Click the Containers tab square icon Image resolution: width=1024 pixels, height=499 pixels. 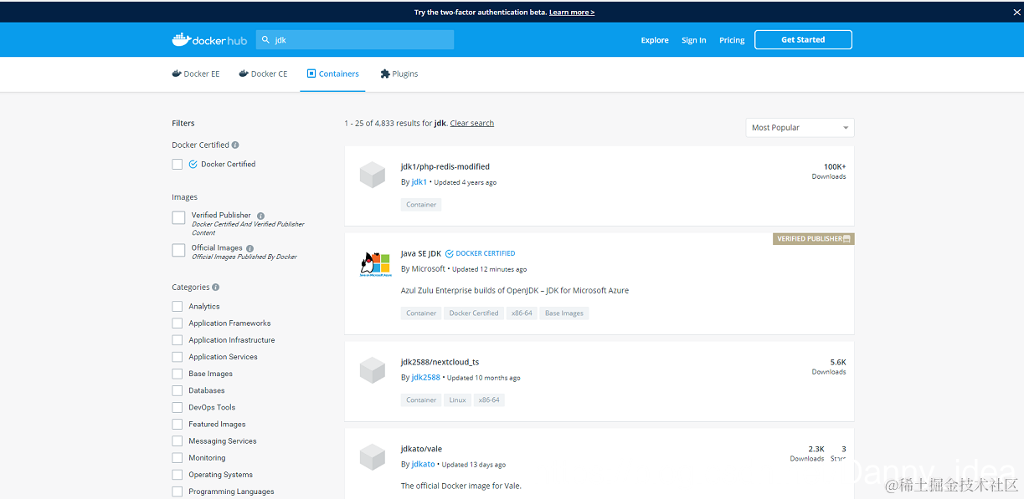coord(311,74)
